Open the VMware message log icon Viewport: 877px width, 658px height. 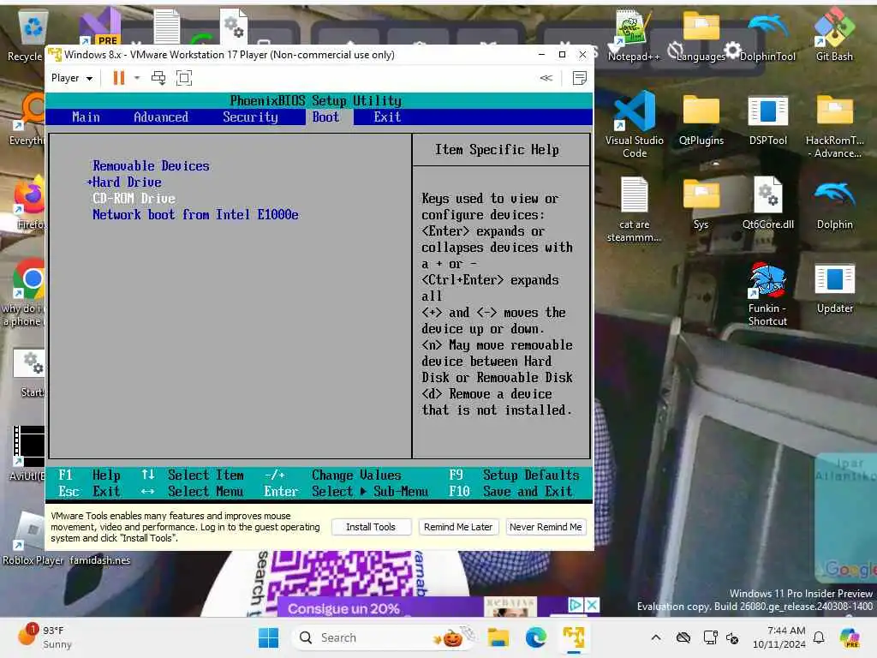580,78
